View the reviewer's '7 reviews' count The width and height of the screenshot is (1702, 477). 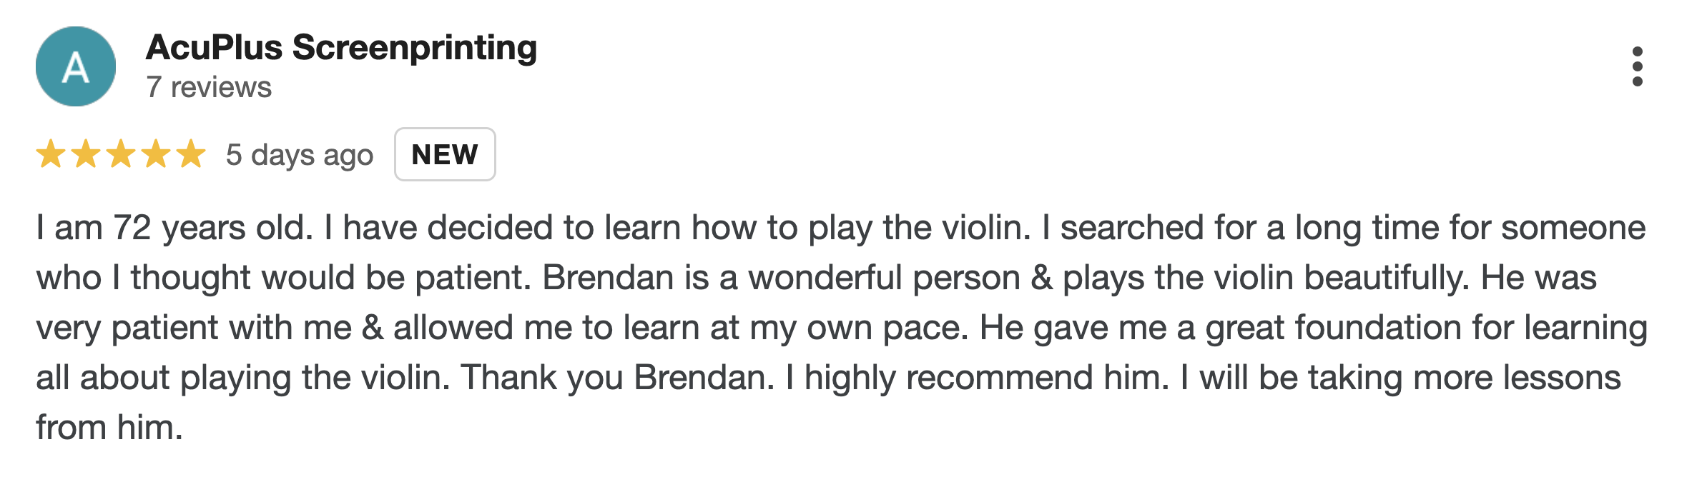click(x=209, y=87)
